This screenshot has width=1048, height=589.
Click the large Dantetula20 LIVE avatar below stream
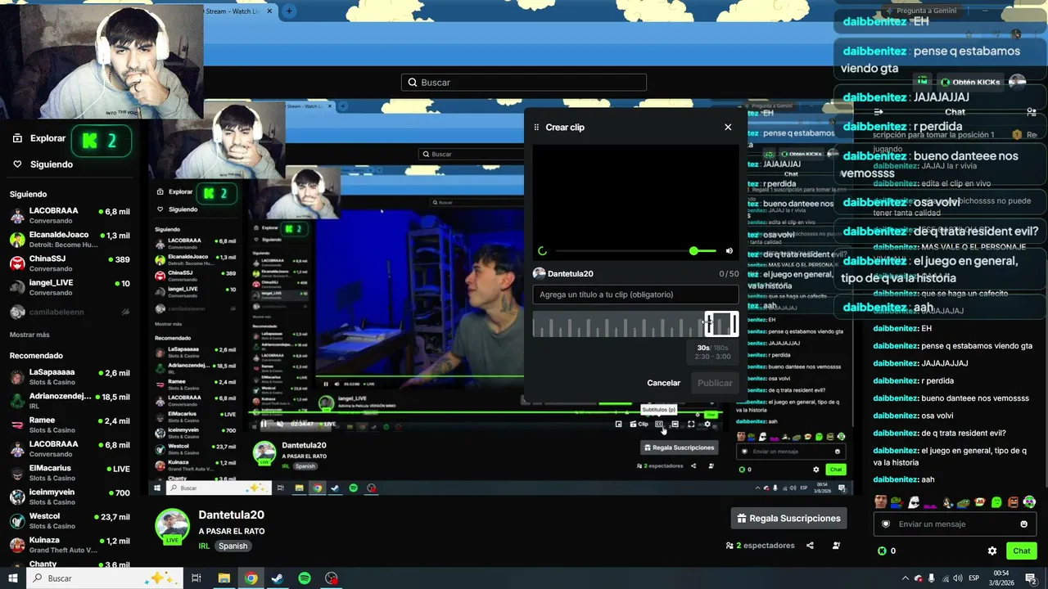click(173, 526)
